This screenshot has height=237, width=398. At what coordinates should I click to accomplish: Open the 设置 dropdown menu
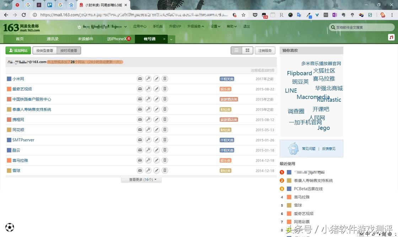215,26
